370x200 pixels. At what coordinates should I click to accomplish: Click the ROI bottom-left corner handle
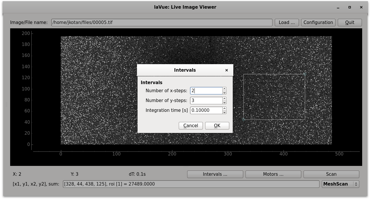click(x=243, y=119)
